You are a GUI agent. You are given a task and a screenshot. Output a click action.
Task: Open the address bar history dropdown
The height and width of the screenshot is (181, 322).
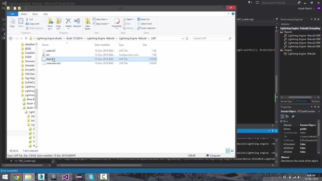(x=183, y=38)
